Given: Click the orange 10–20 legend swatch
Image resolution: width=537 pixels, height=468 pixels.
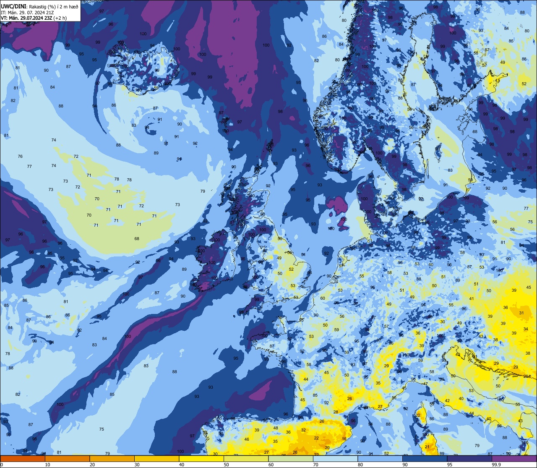Looking at the screenshot, I should [67, 458].
